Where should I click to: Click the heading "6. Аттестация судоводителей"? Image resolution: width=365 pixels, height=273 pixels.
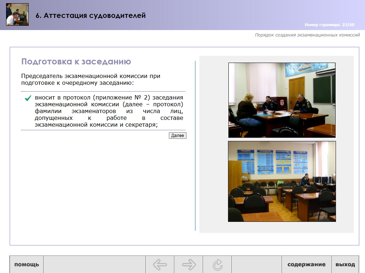coord(91,16)
